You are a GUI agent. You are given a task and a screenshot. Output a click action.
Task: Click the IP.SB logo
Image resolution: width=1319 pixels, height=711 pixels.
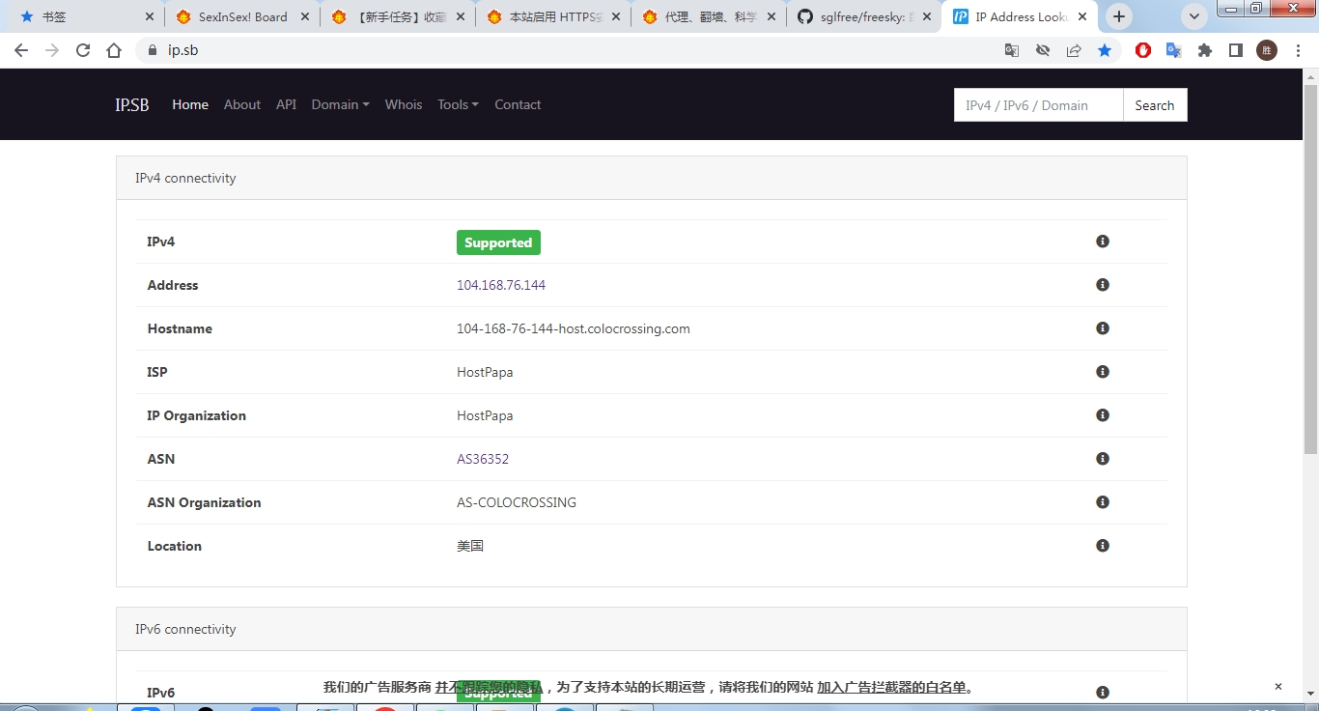click(x=132, y=104)
